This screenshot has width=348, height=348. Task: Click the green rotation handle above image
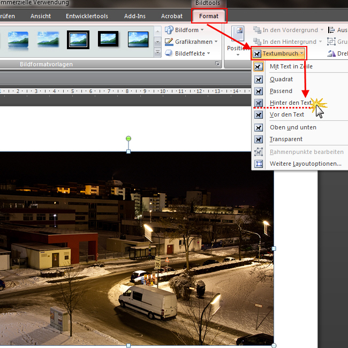click(128, 139)
